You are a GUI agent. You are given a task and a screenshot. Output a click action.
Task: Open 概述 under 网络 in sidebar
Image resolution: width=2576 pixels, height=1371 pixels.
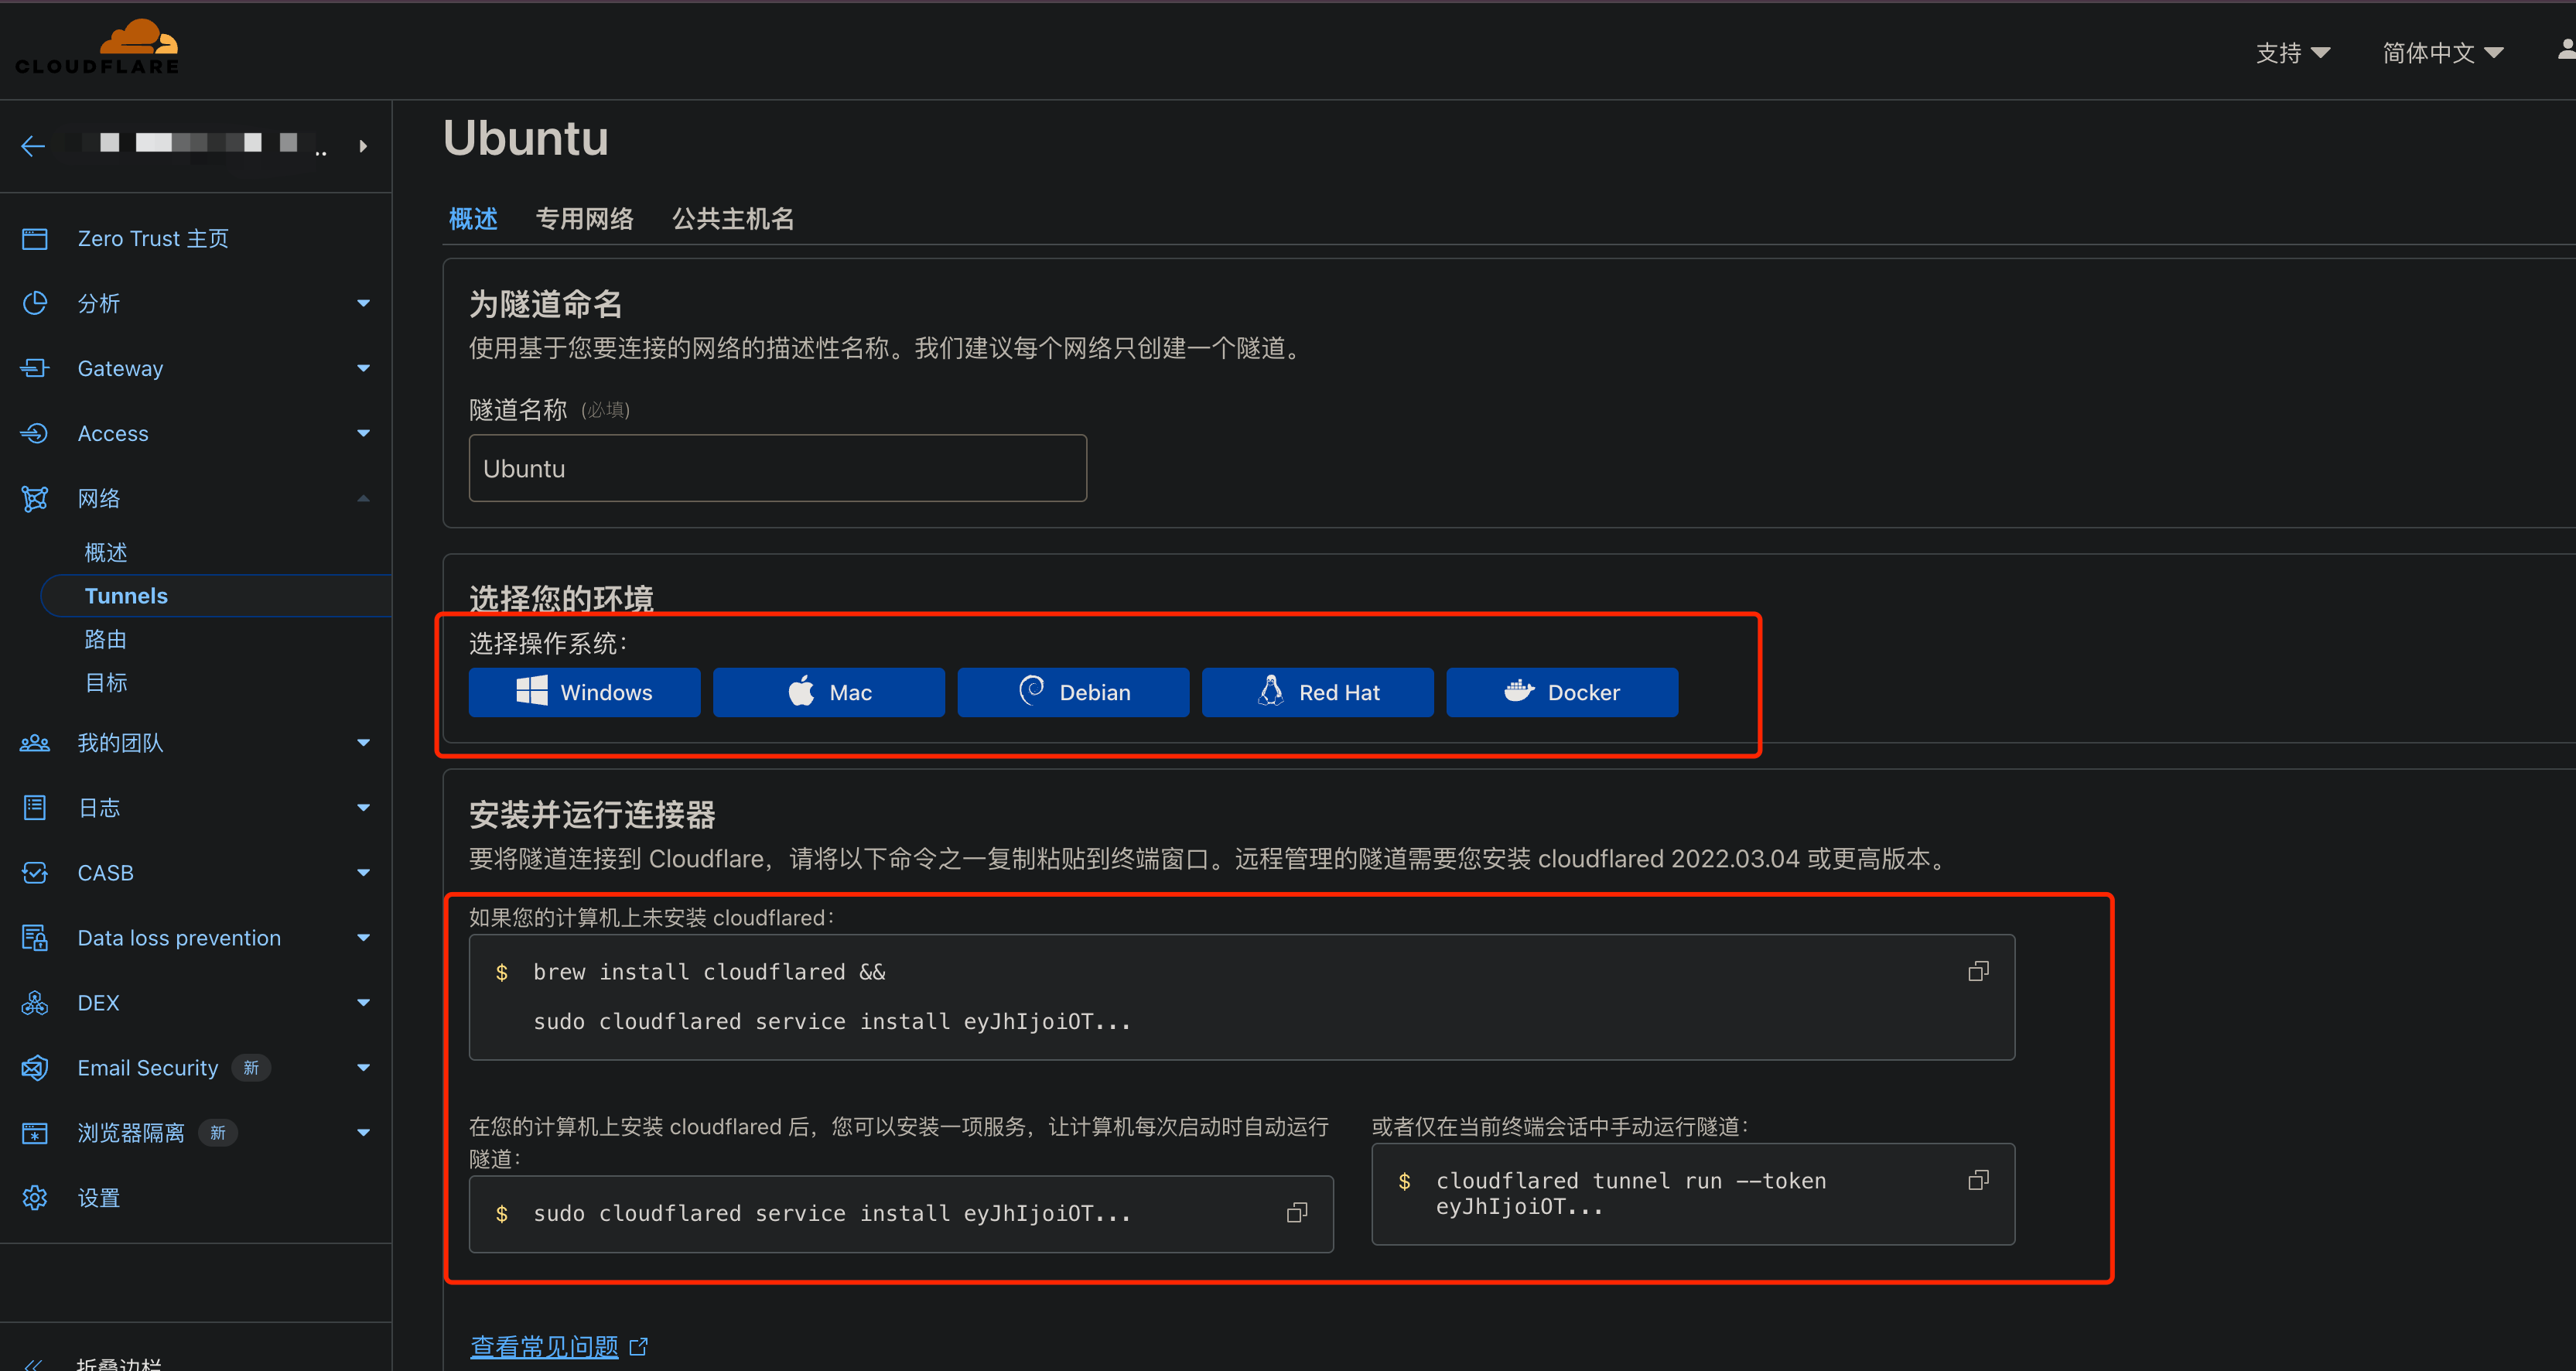tap(106, 553)
